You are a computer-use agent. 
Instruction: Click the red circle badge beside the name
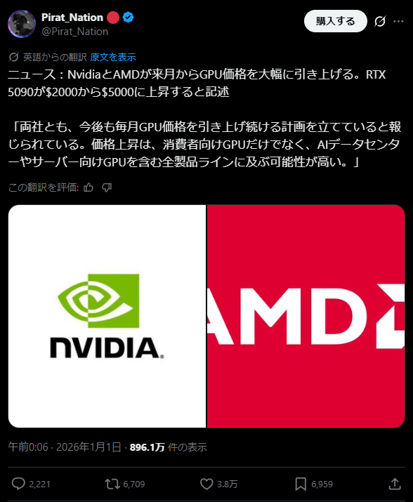tap(113, 18)
